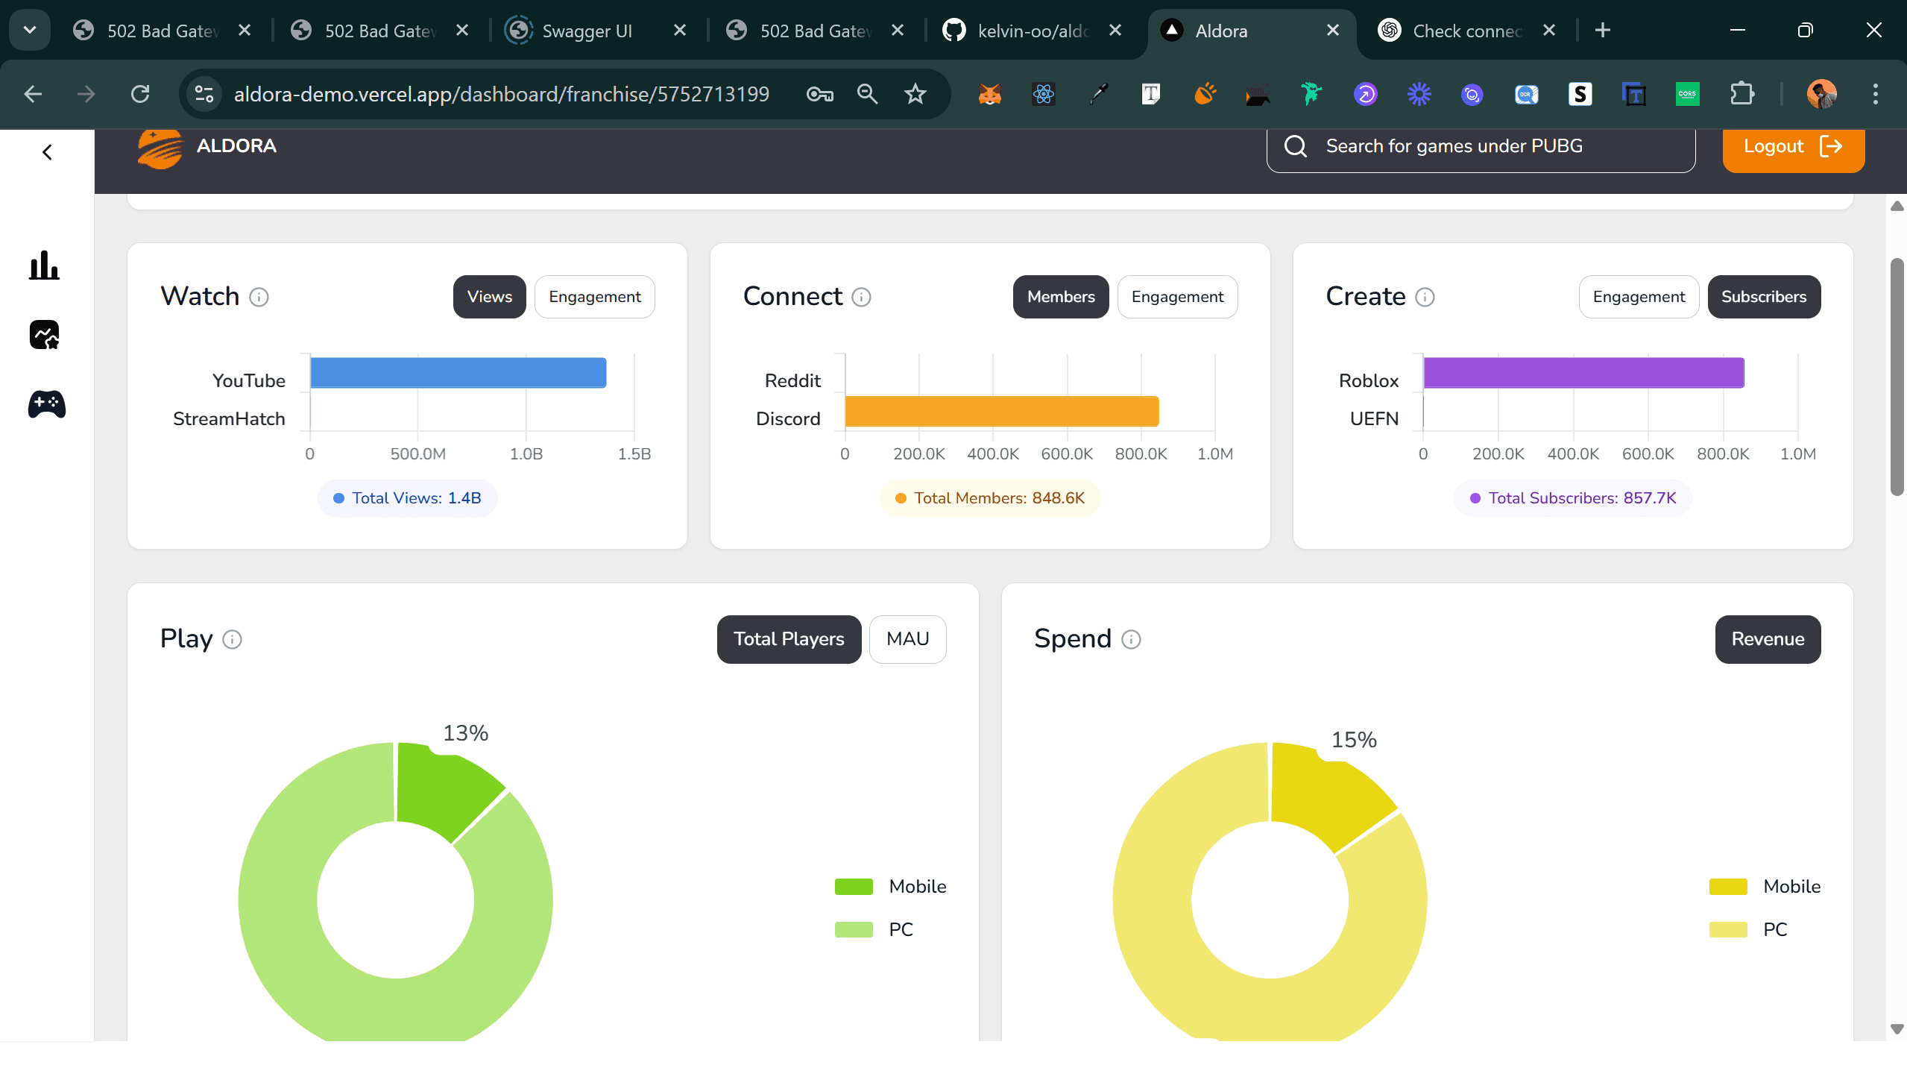Select Revenue in the Spend panel
1907x1068 pixels.
(x=1767, y=639)
